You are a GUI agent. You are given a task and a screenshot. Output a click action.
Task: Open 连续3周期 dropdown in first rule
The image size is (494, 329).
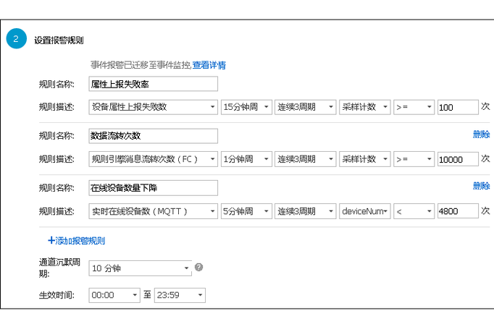[305, 107]
